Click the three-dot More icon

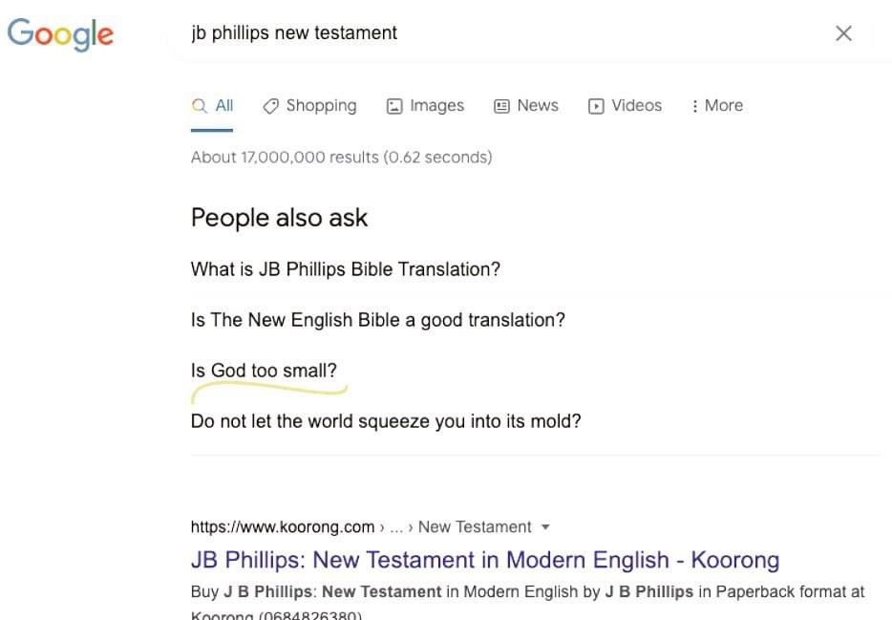coord(694,106)
